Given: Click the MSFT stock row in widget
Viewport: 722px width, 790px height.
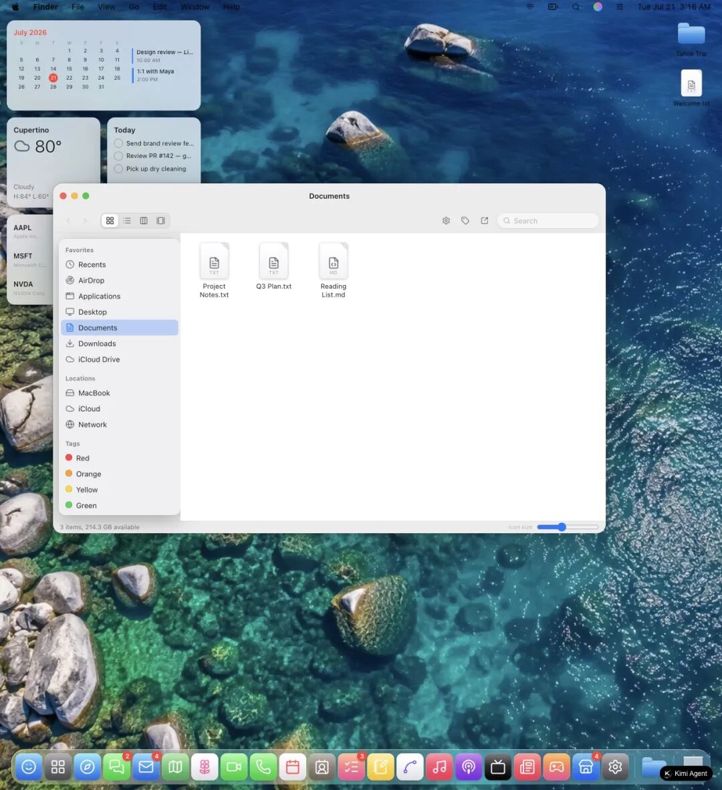Looking at the screenshot, I should (x=29, y=260).
